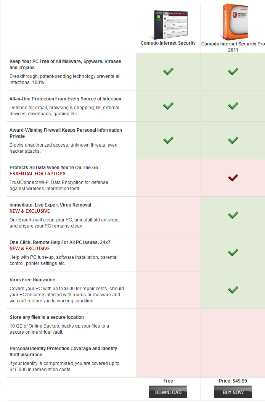Click the Pro checkmark for malware protection row

click(233, 71)
